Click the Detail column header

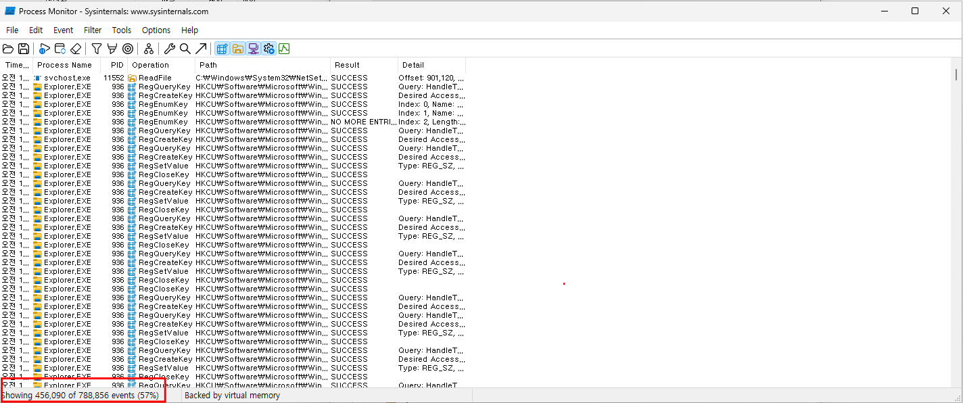(x=431, y=65)
